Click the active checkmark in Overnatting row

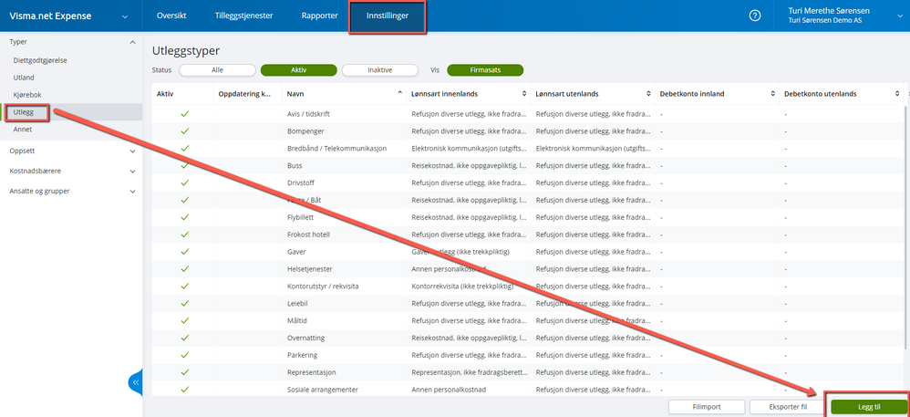[185, 338]
